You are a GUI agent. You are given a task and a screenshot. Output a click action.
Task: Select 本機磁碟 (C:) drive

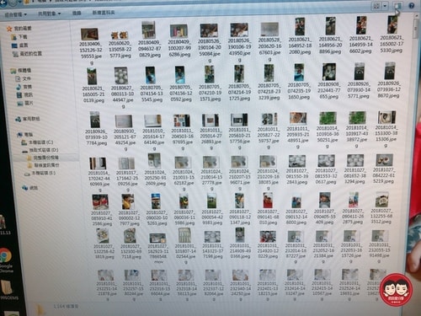click(37, 142)
